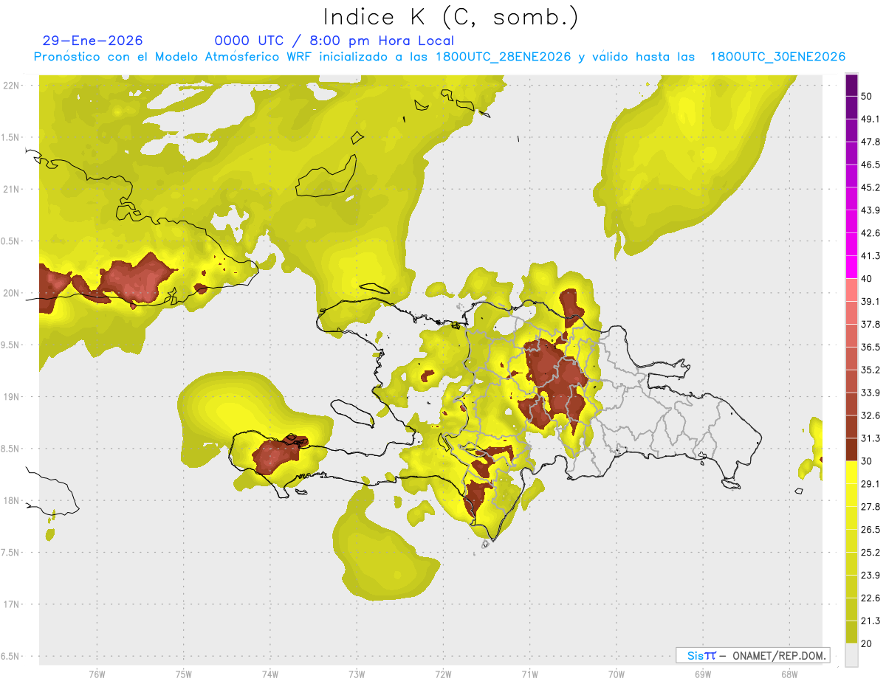The image size is (886, 684).
Task: Pick the dark brown swatch above 30
Action: (x=851, y=449)
